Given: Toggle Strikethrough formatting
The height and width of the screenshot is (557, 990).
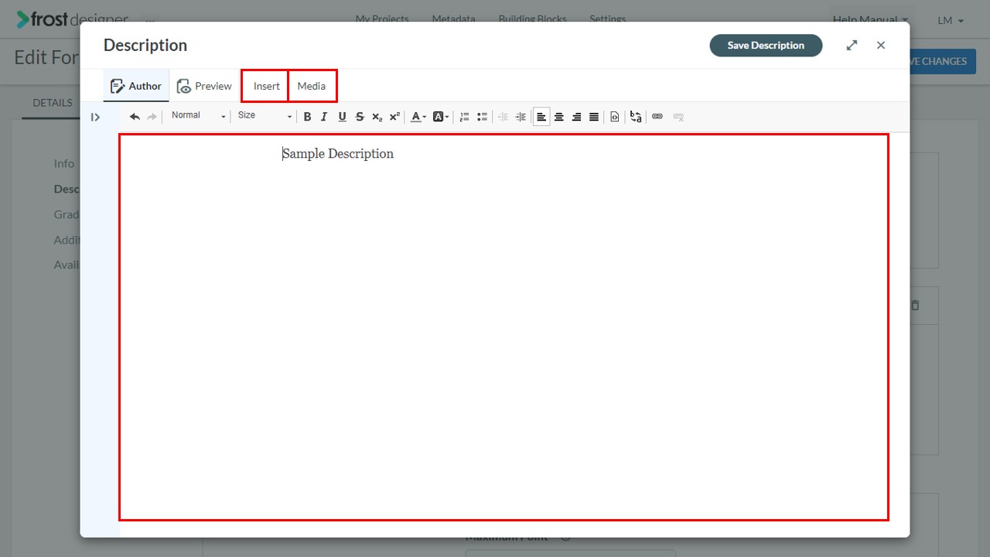Looking at the screenshot, I should tap(360, 117).
